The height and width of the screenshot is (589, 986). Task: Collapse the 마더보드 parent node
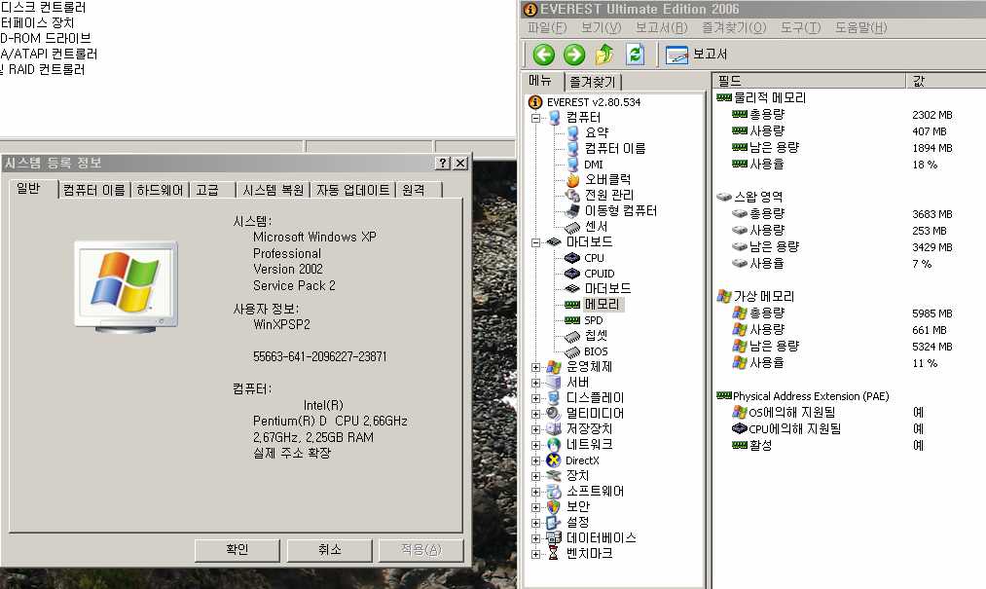click(x=535, y=242)
